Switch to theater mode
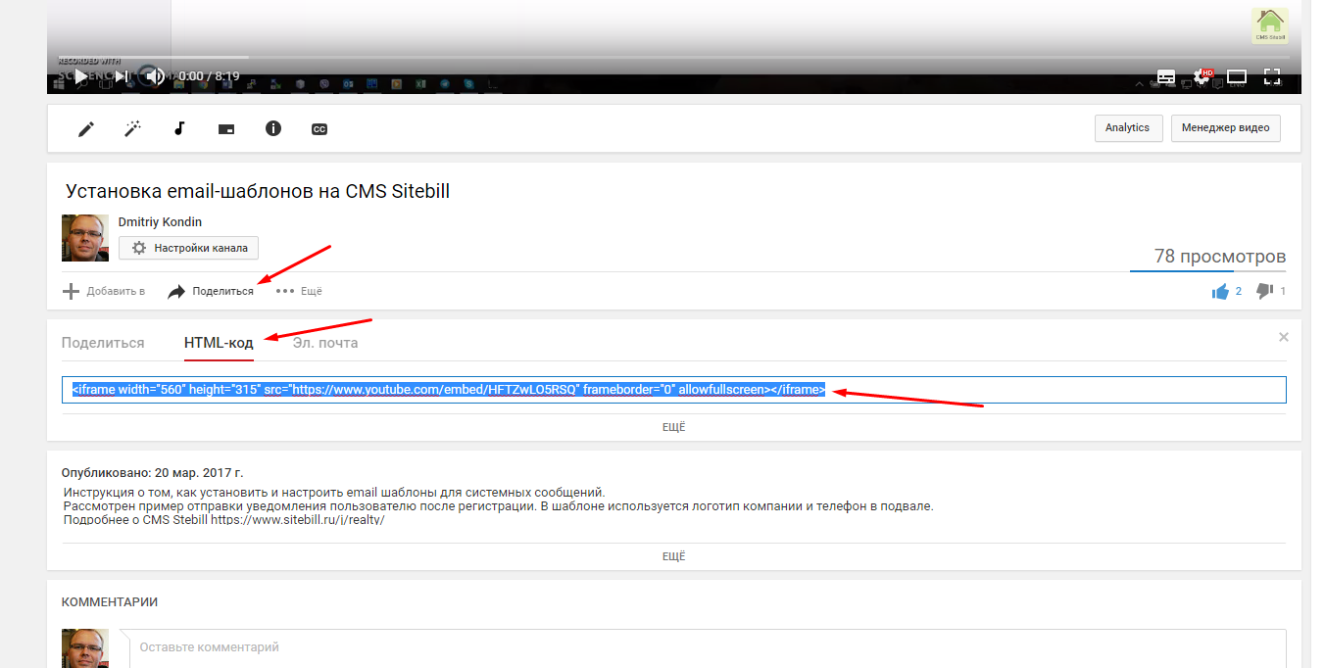The width and height of the screenshot is (1325, 668). (x=1237, y=75)
